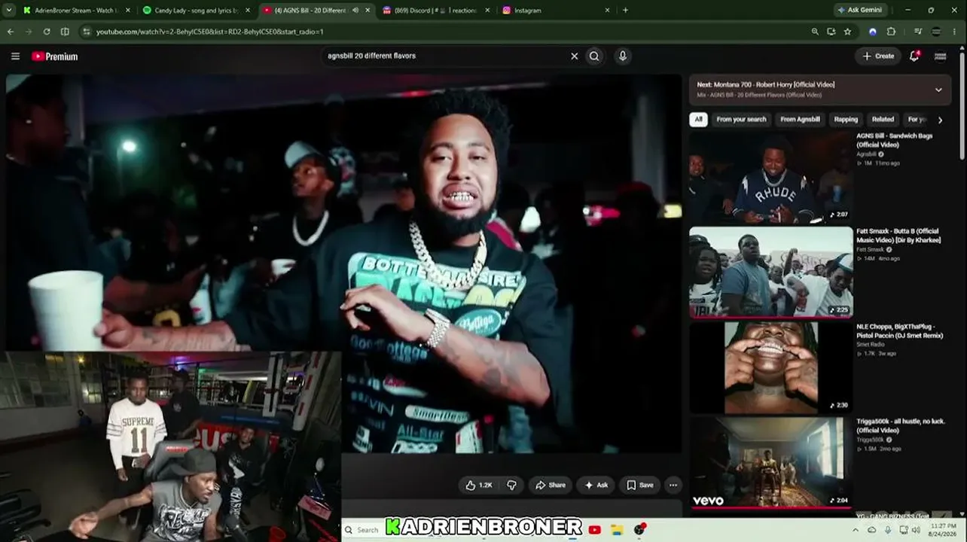The width and height of the screenshot is (967, 542).
Task: Select the All filter chip
Action: click(698, 119)
